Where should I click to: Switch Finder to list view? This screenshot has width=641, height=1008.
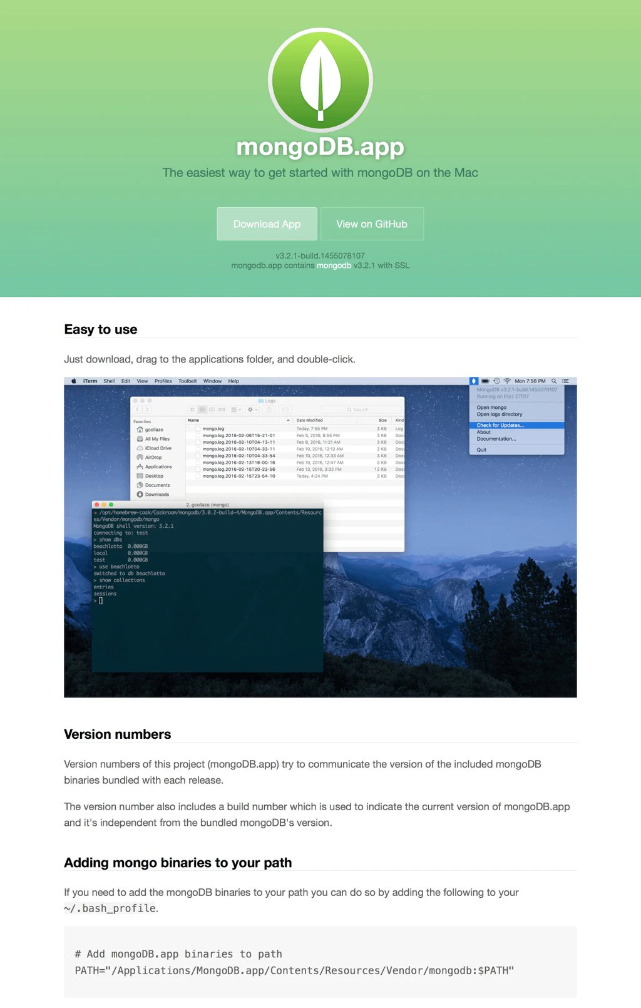point(202,409)
